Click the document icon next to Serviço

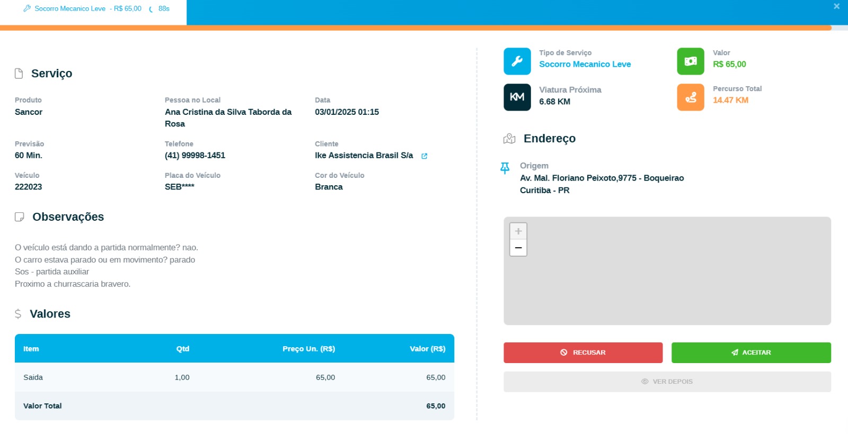click(x=19, y=74)
